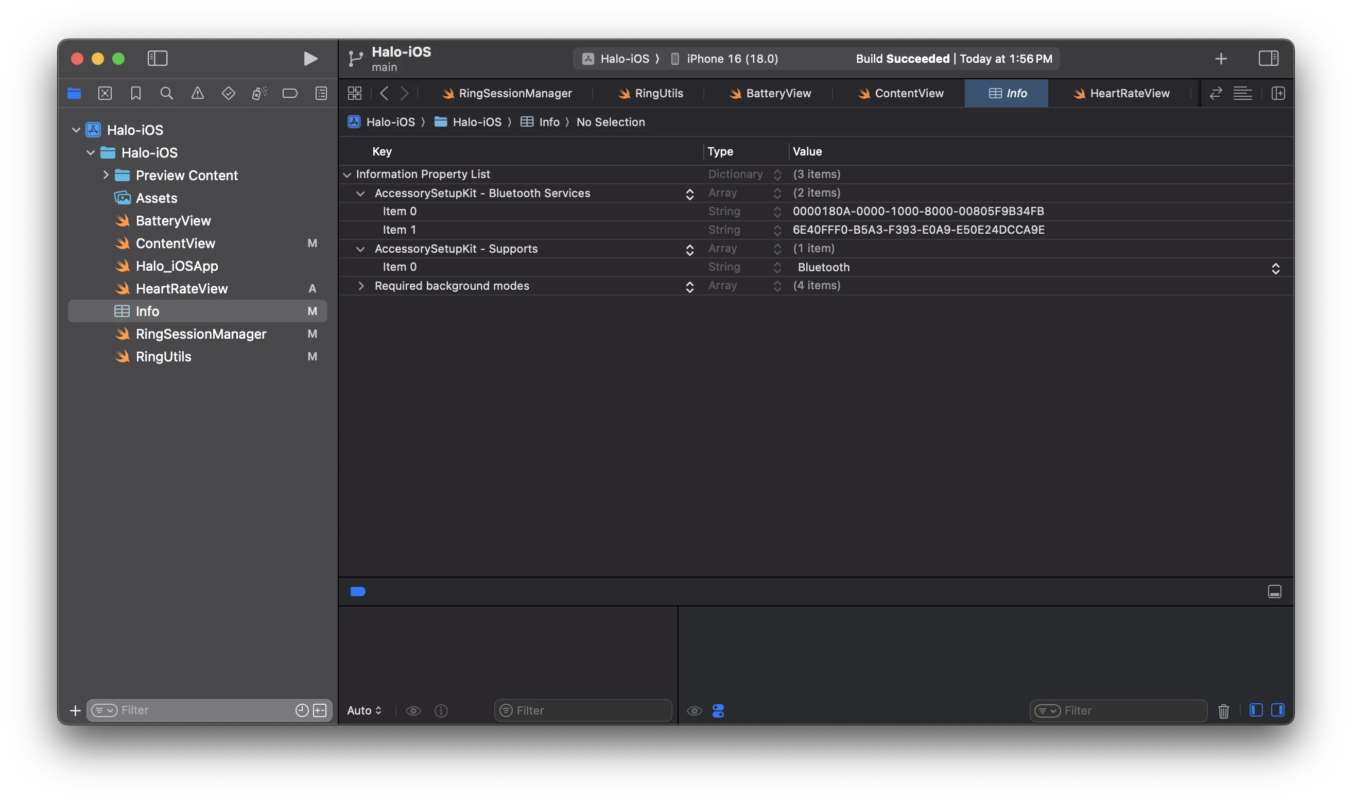1352x801 pixels.
Task: Expand the Required background modes array
Action: point(359,285)
